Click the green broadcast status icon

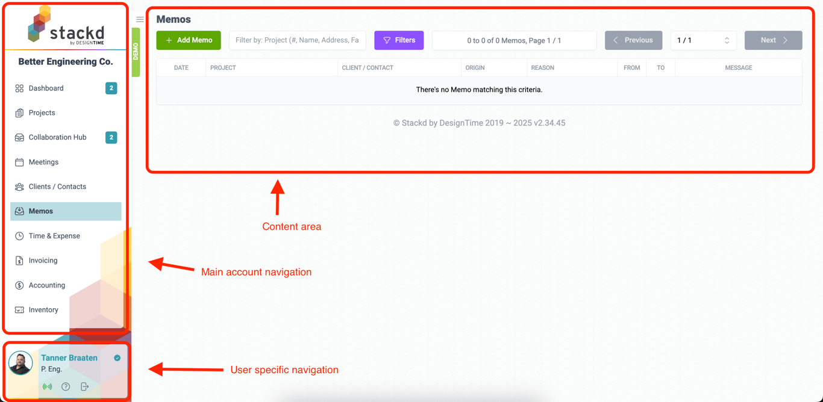(x=47, y=386)
